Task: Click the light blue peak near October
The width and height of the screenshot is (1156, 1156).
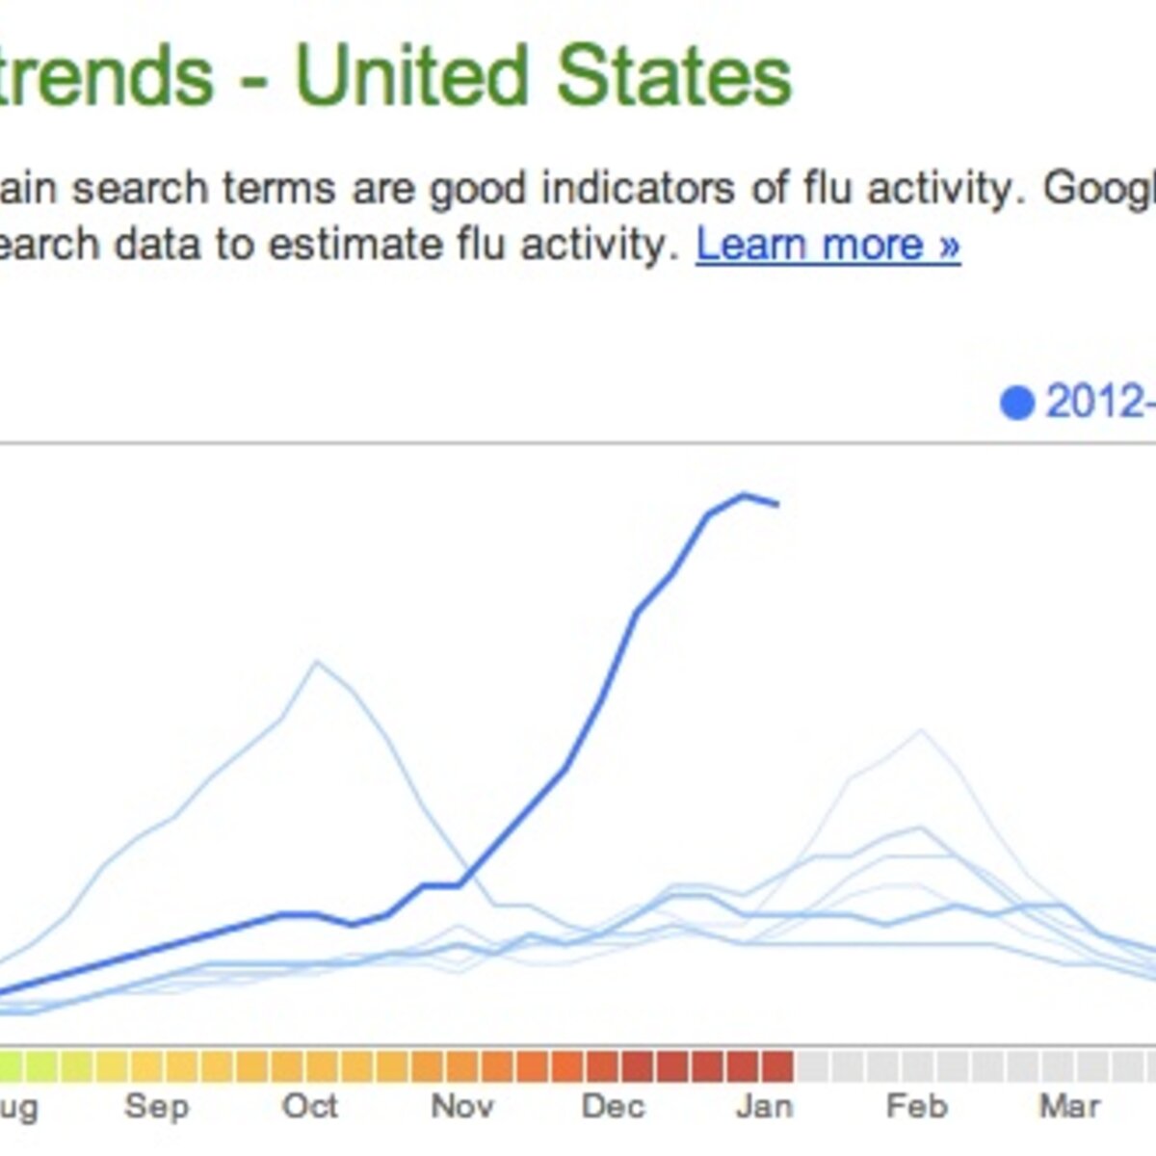Action: (x=316, y=662)
